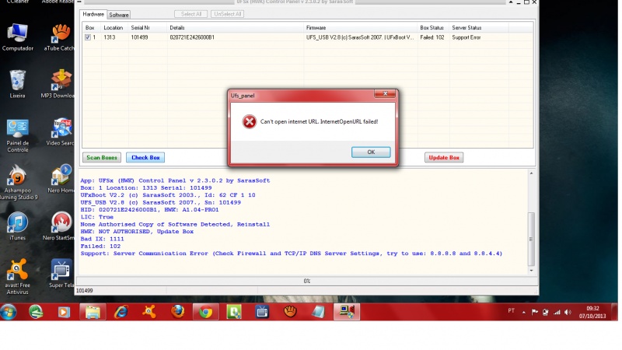Click the Select All button
Viewport: 622px width, 350px height.
point(190,14)
